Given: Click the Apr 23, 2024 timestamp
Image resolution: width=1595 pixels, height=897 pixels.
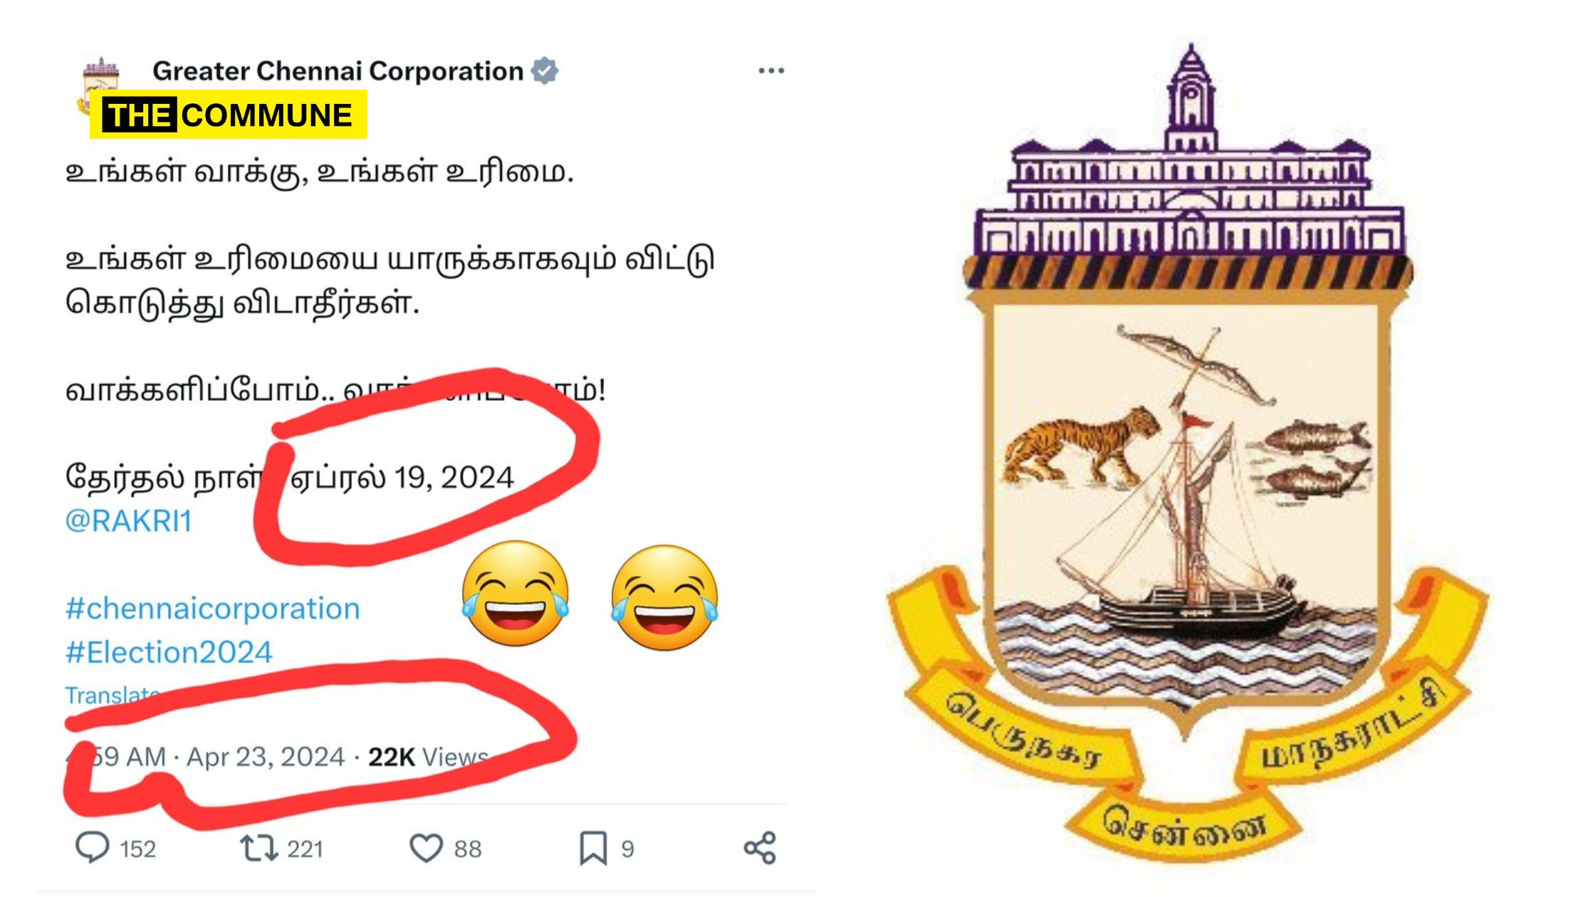Looking at the screenshot, I should pos(266,757).
